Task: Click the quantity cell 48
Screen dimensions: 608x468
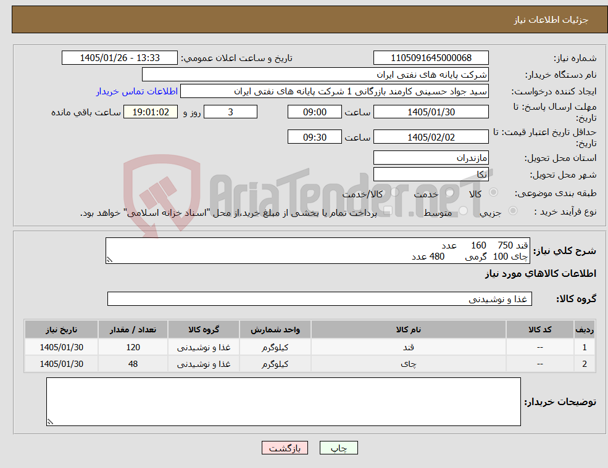Action: [133, 364]
